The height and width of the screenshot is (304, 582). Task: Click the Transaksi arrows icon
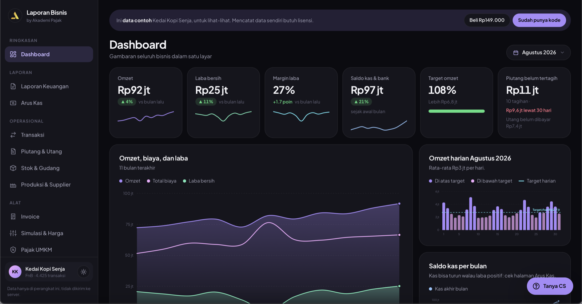(x=13, y=135)
